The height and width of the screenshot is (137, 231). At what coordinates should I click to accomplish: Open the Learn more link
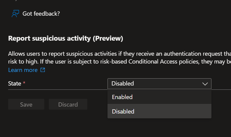click(x=23, y=70)
